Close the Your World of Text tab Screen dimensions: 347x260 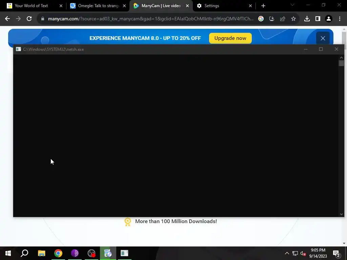point(61,6)
